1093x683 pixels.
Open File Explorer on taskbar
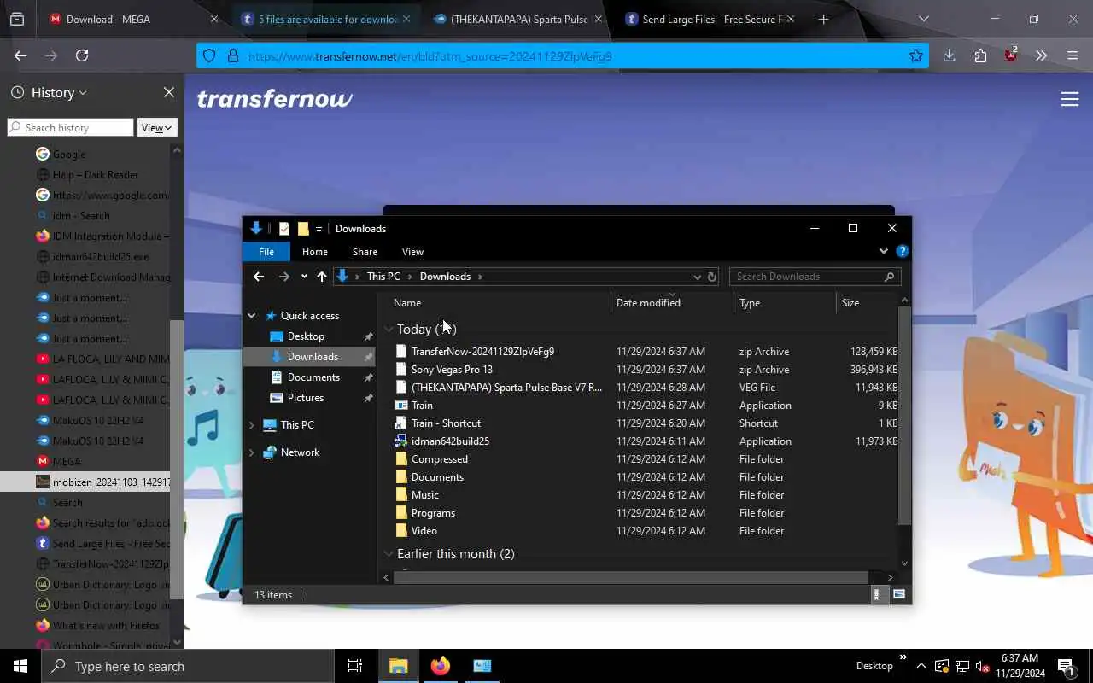(399, 666)
